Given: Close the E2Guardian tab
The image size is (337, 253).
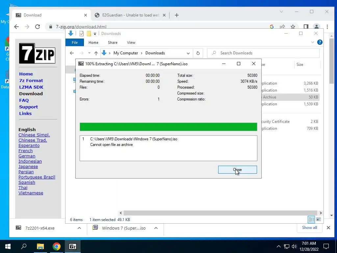Looking at the screenshot, I should (164, 15).
